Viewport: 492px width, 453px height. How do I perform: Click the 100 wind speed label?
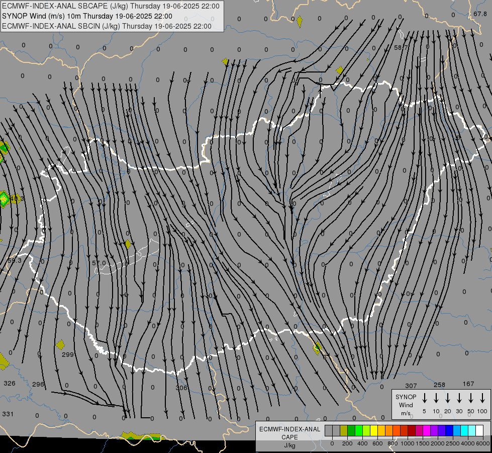[x=482, y=411]
